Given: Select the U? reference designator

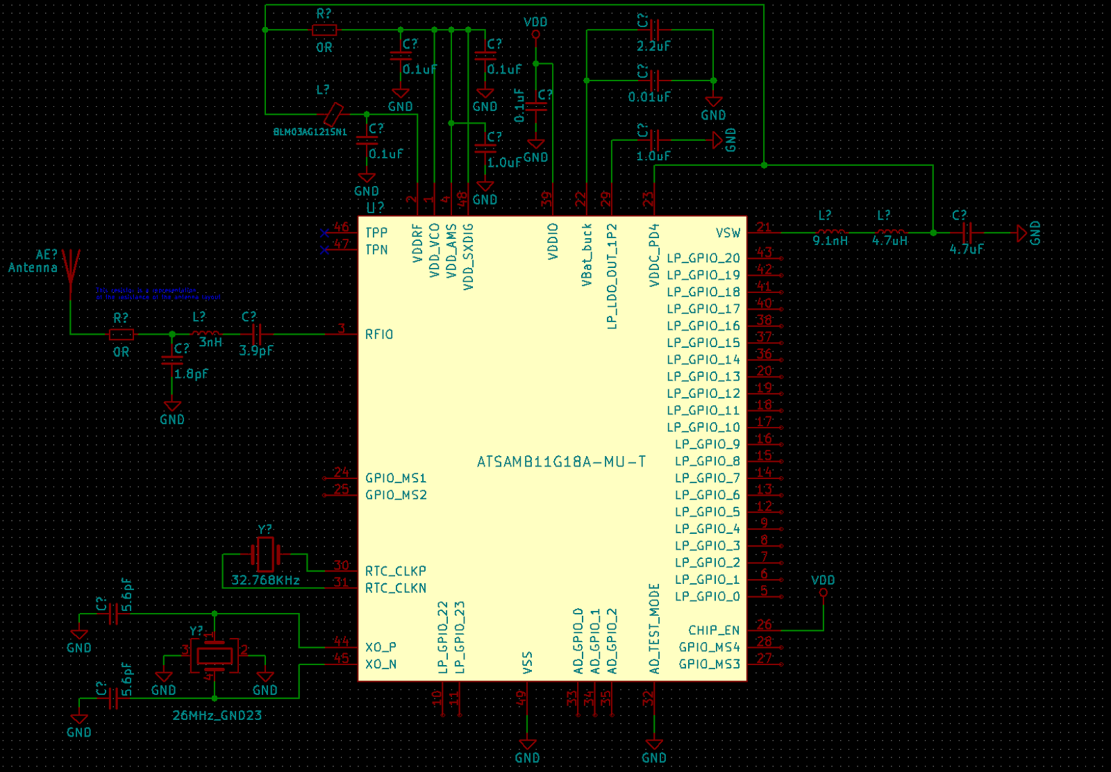Looking at the screenshot, I should pyautogui.click(x=375, y=208).
